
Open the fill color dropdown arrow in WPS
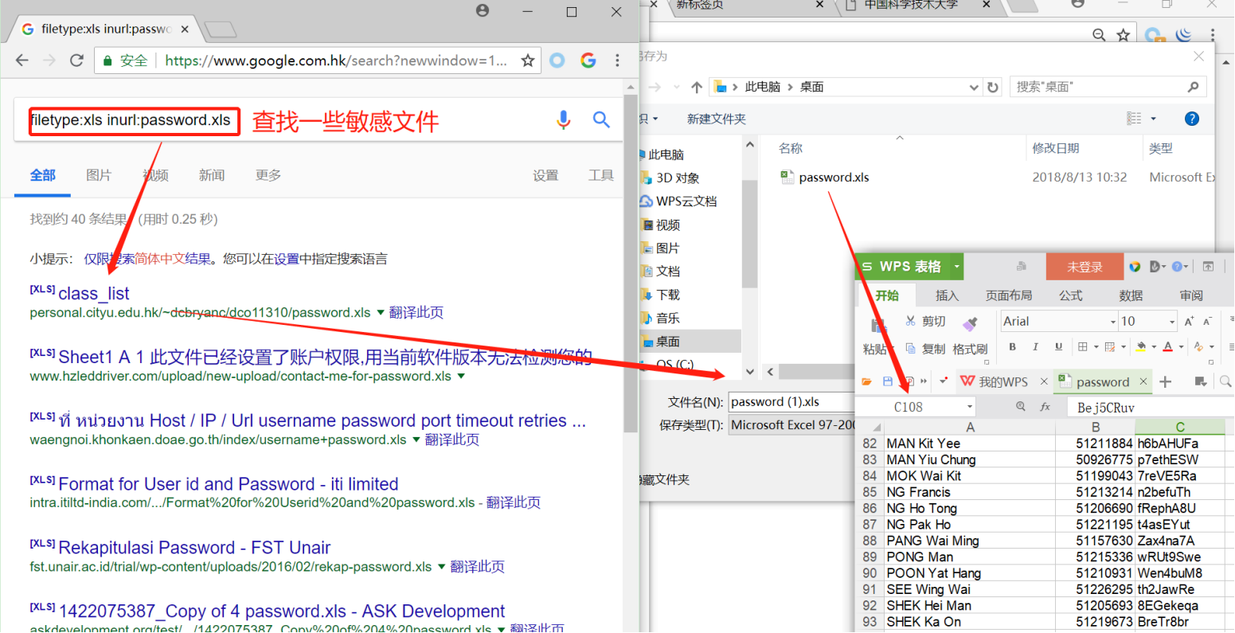click(x=1154, y=346)
